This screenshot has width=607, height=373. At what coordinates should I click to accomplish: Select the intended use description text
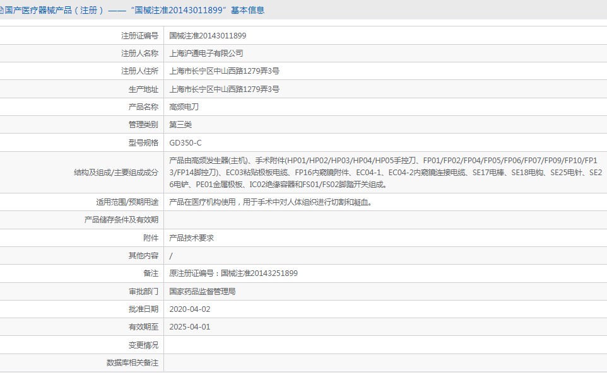tap(271, 202)
